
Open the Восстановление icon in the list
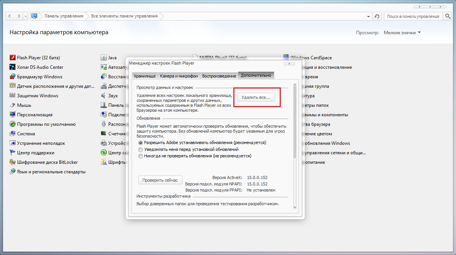[103, 77]
